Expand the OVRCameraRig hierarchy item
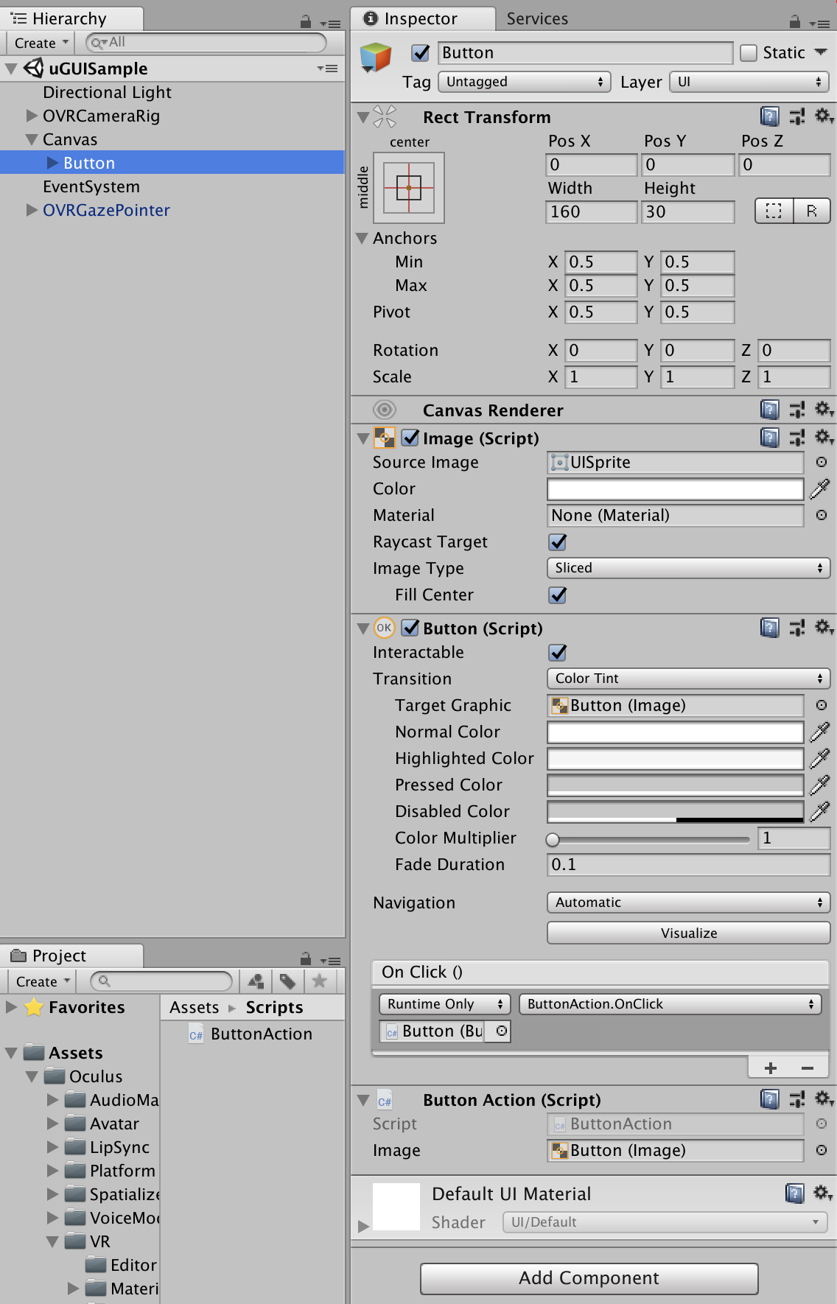 point(32,116)
